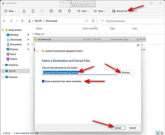Go forward with the Explorer forward arrow
The width and height of the screenshot is (165, 135).
[x=11, y=21]
